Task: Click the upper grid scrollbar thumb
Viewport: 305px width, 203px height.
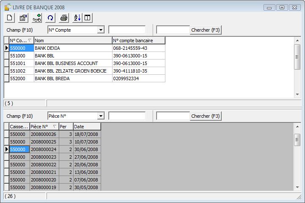Action: coord(297,57)
